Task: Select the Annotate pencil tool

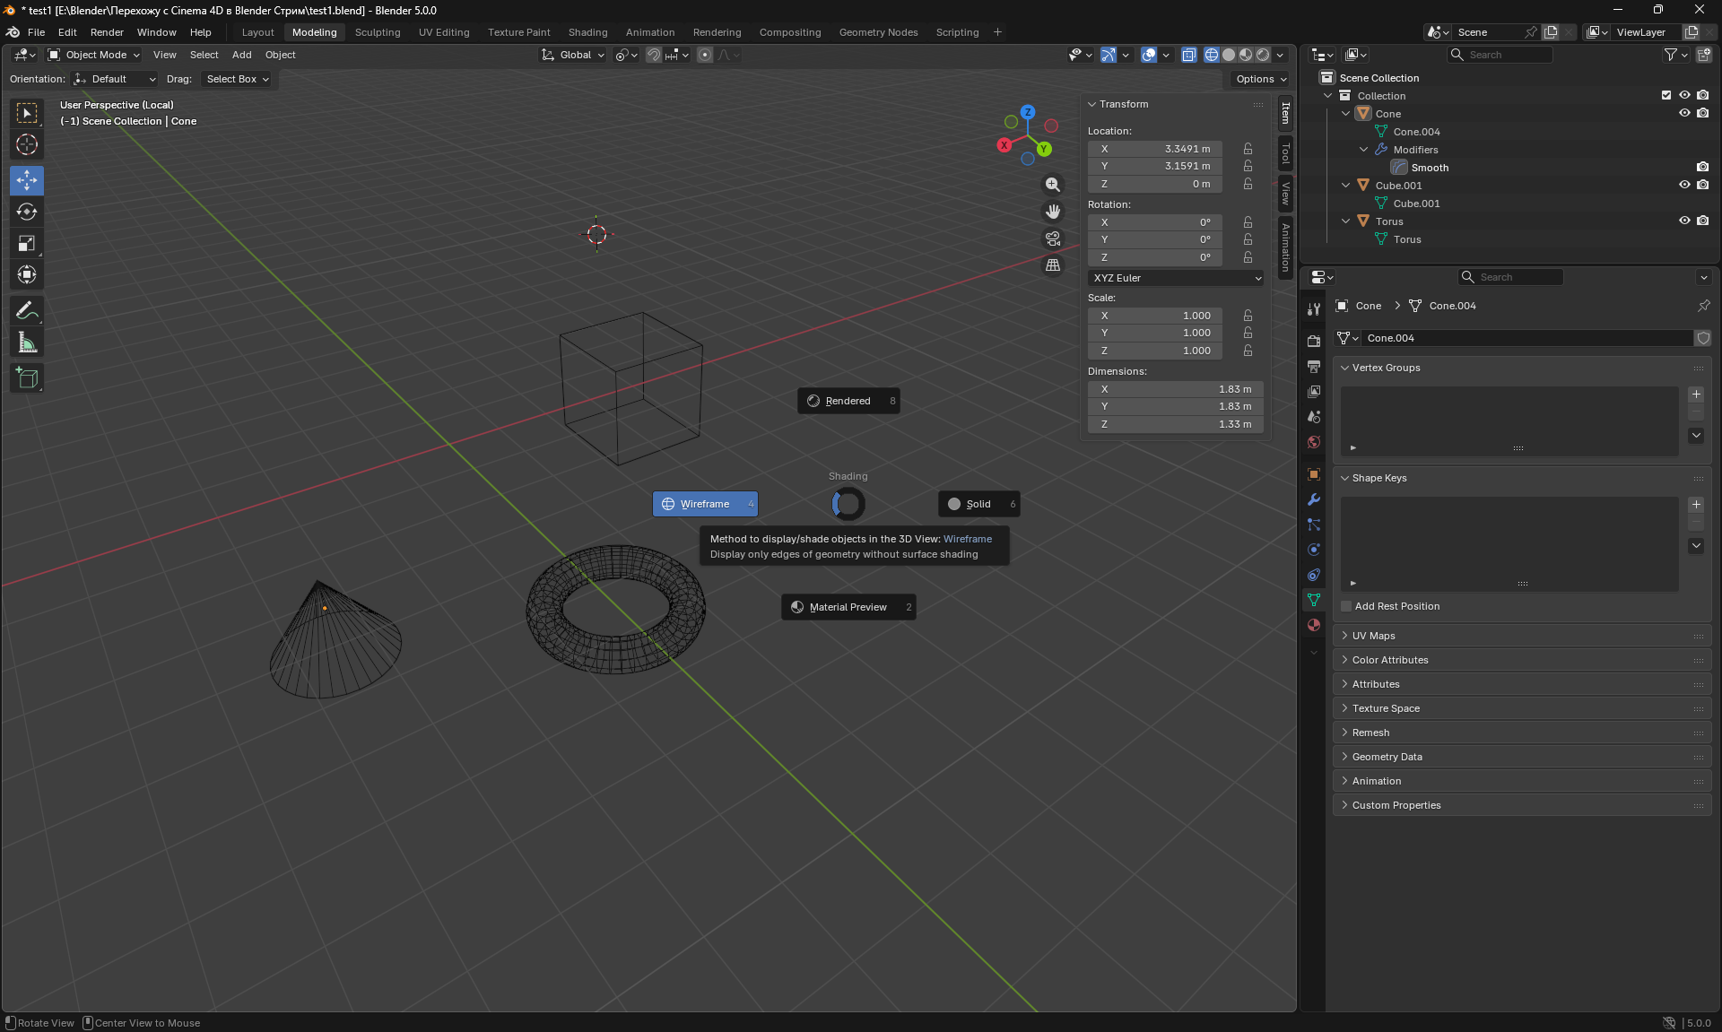Action: tap(27, 311)
